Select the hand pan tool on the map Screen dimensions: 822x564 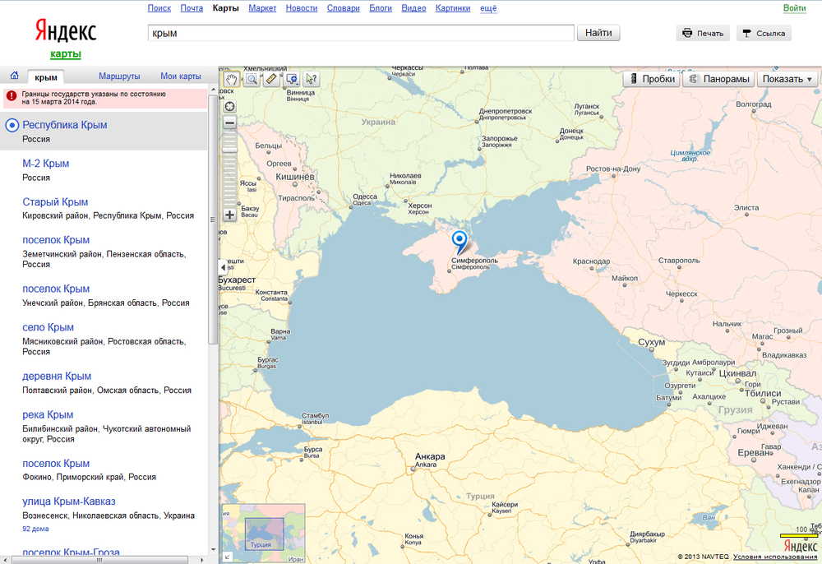231,79
